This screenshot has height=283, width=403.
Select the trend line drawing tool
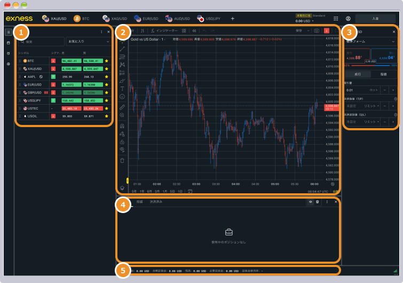(122, 49)
